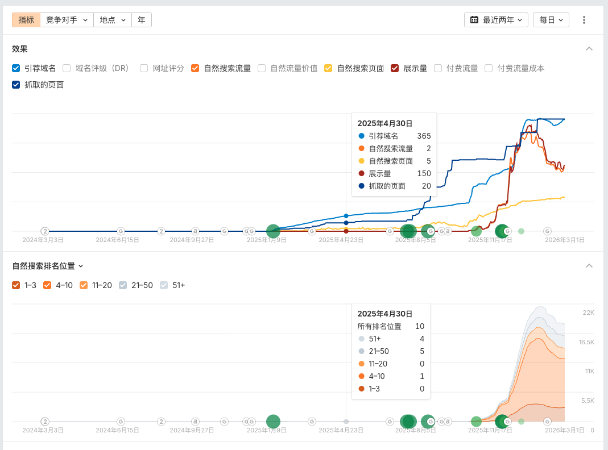
Task: Click the "a" marker above 2024年9月27日 in ranking chart
Action: 195,422
